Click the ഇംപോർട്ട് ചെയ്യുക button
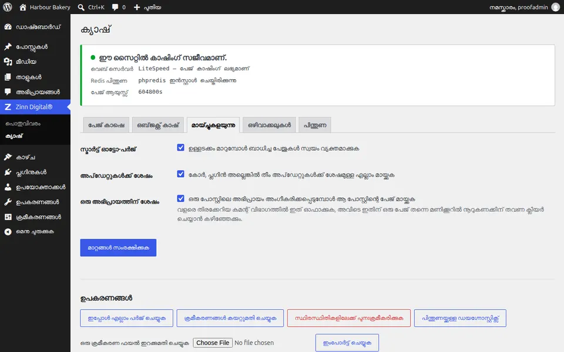The height and width of the screenshot is (352, 564). [x=347, y=343]
